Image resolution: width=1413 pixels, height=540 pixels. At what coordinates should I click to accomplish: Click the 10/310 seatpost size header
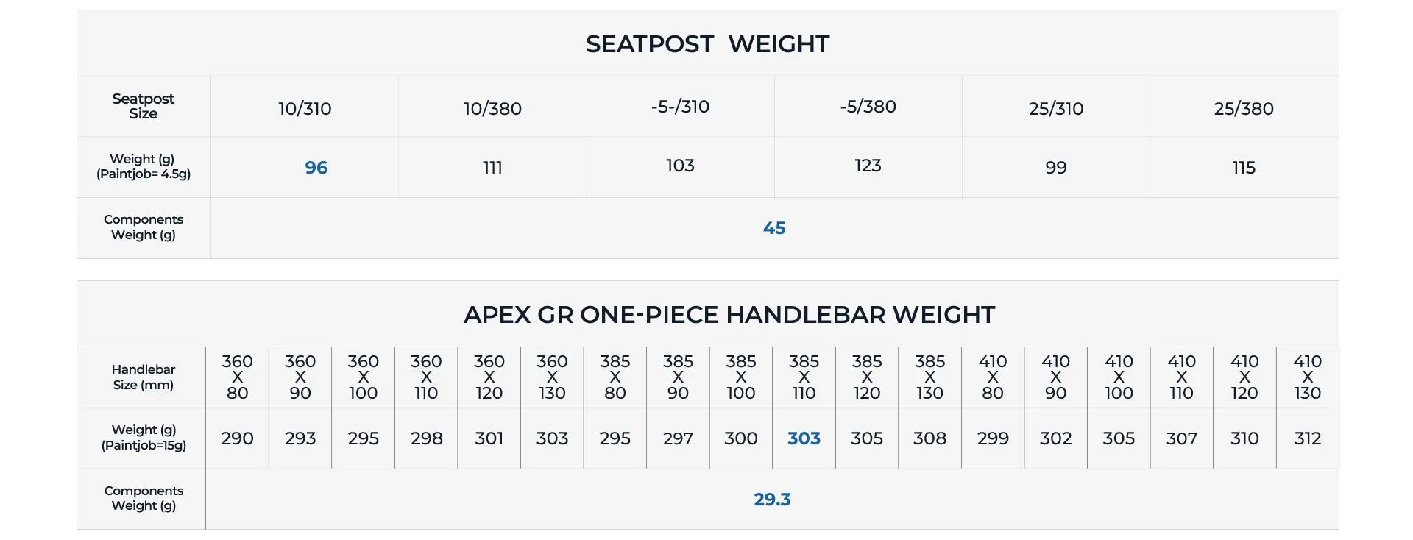[305, 109]
